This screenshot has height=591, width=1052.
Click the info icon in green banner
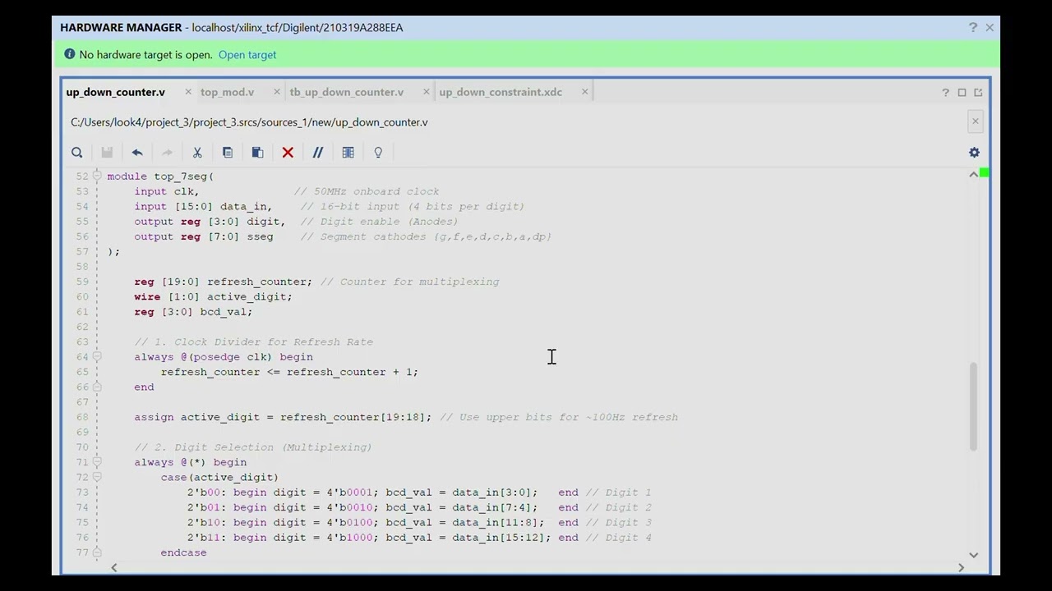69,55
